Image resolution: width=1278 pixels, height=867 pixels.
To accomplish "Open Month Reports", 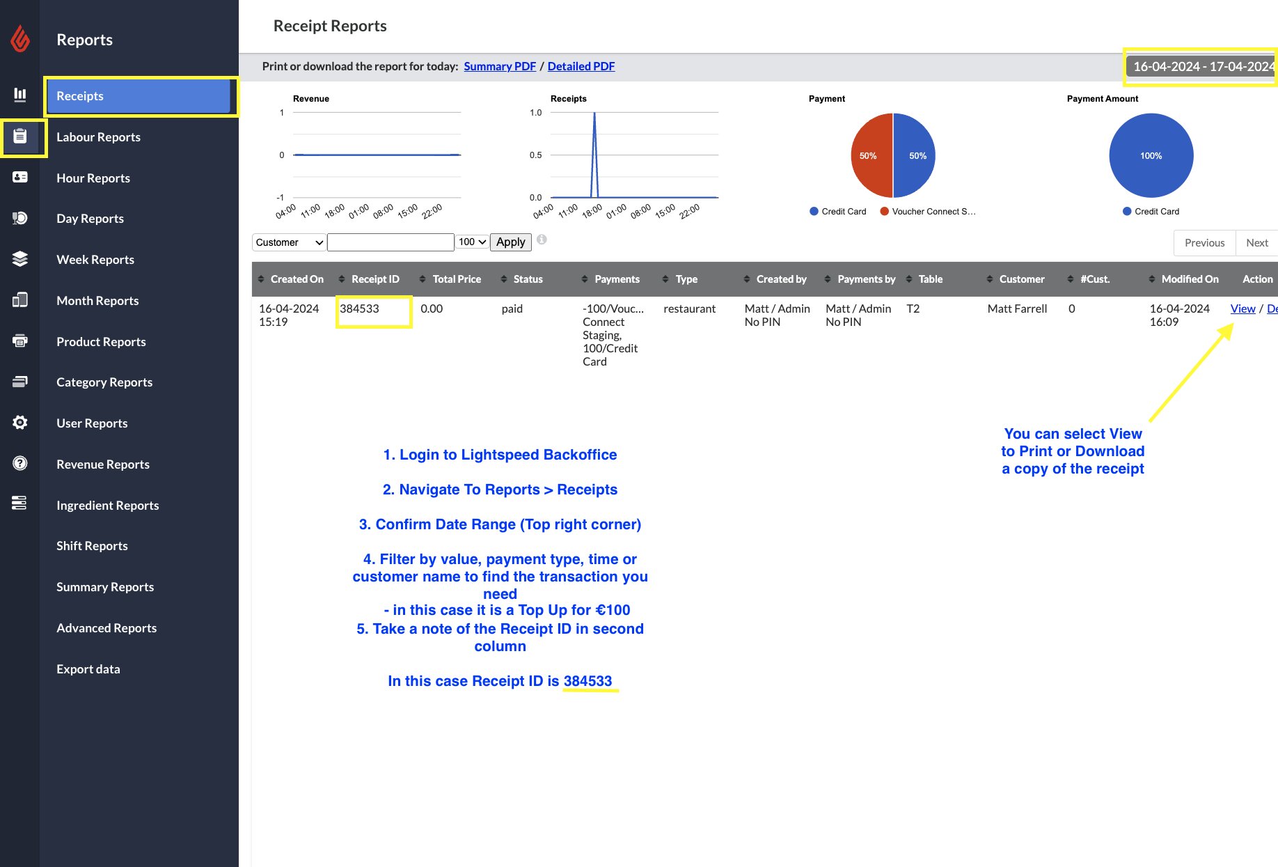I will pos(97,301).
